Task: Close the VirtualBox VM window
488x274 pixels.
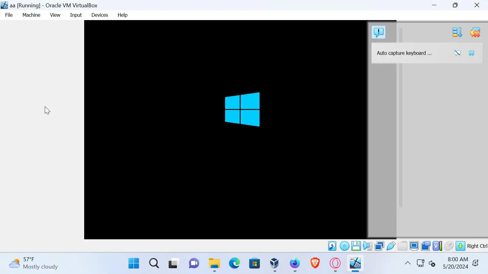Action: (x=477, y=5)
